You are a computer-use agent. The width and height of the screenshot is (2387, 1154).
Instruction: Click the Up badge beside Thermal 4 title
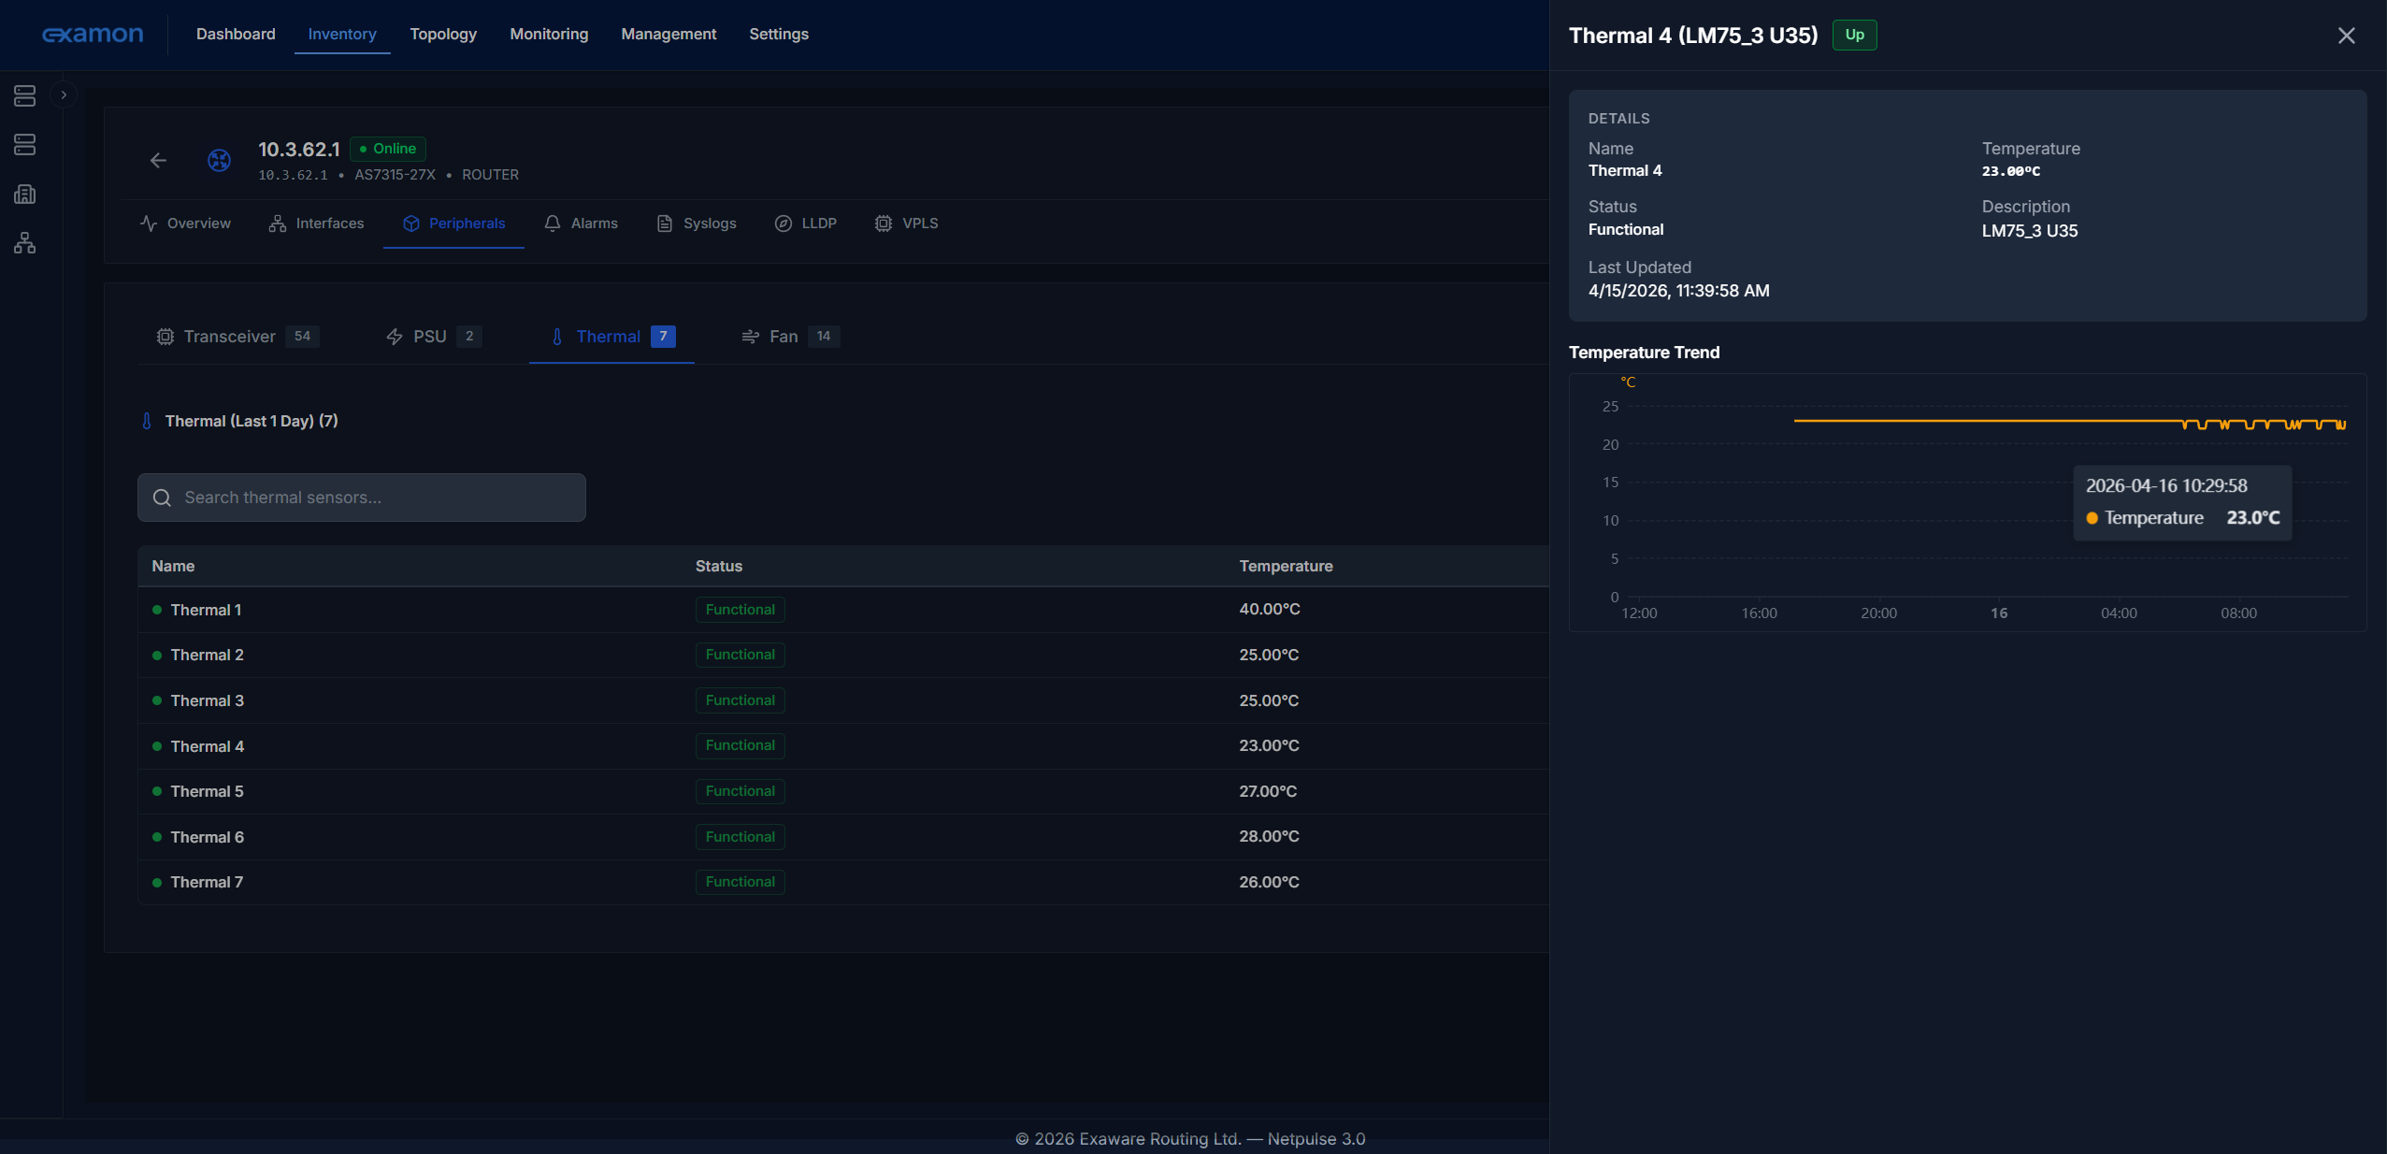1853,35
